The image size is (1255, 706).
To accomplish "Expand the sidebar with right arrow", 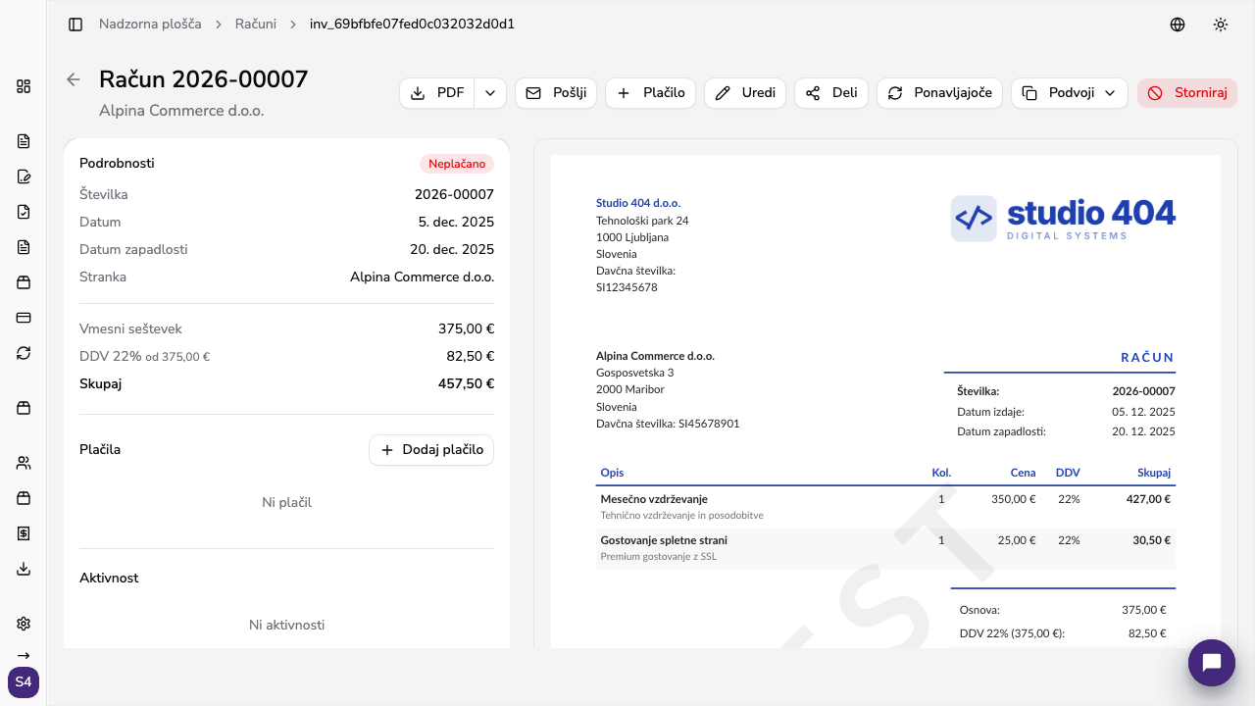I will [x=24, y=655].
